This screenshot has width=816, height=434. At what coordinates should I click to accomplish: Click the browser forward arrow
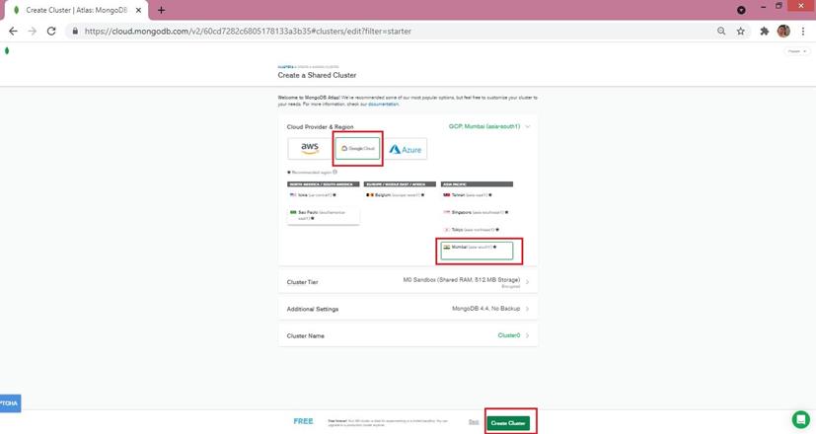[x=33, y=32]
